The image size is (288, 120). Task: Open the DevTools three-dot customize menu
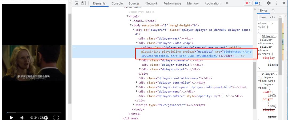pyautogui.click(x=276, y=3)
